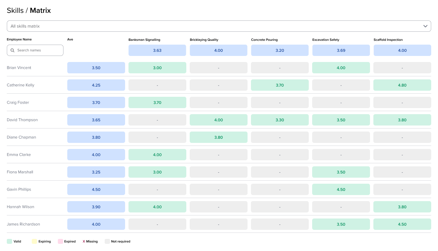Click the Valid legend color swatch
The image size is (438, 251).
point(9,241)
